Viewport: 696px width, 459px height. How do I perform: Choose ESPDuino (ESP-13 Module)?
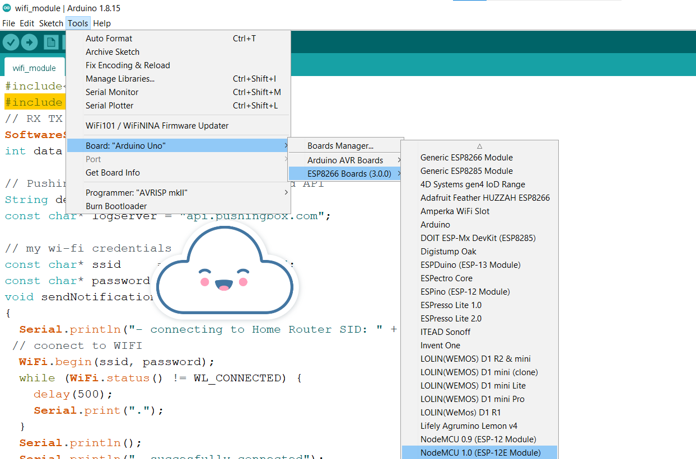pyautogui.click(x=480, y=265)
